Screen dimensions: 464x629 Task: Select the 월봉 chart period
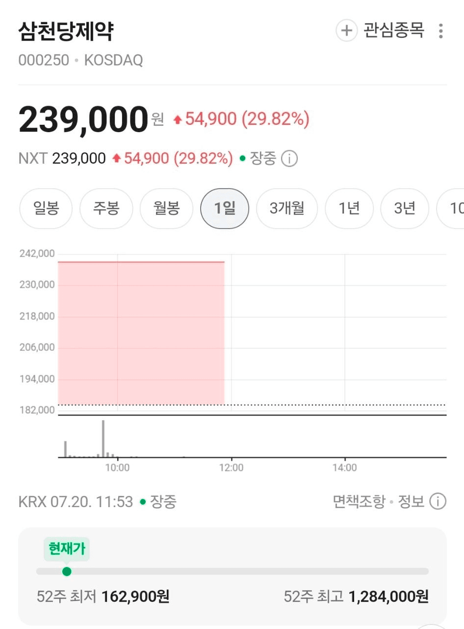[x=166, y=208]
